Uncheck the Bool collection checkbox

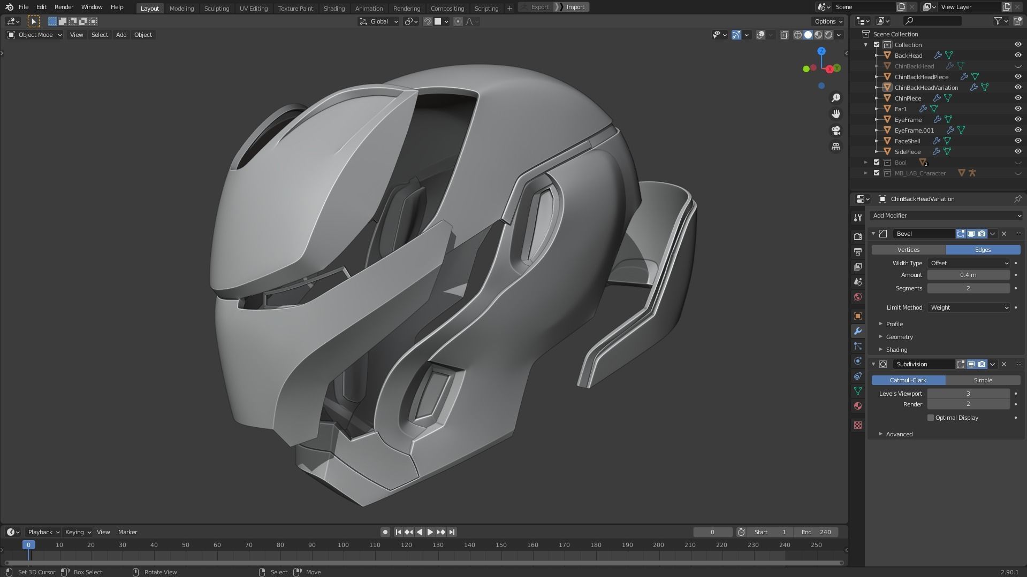[877, 162]
